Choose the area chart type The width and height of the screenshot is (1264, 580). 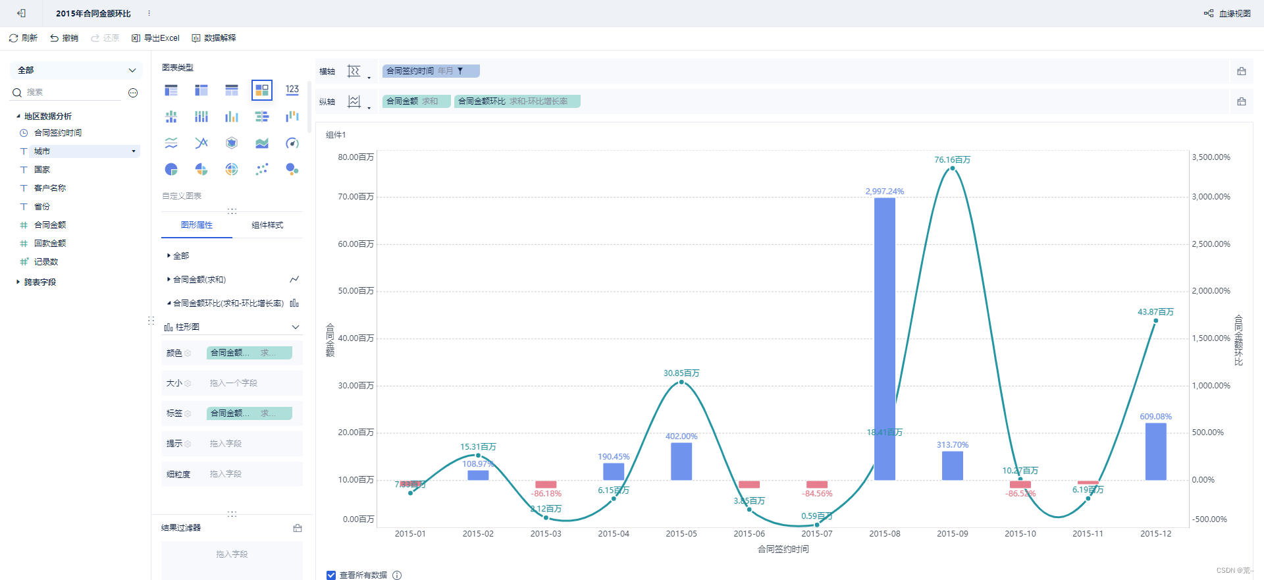262,143
